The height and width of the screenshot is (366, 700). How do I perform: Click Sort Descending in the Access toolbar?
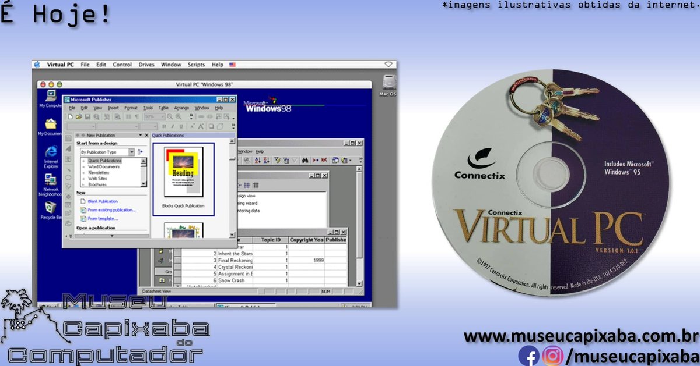[266, 160]
